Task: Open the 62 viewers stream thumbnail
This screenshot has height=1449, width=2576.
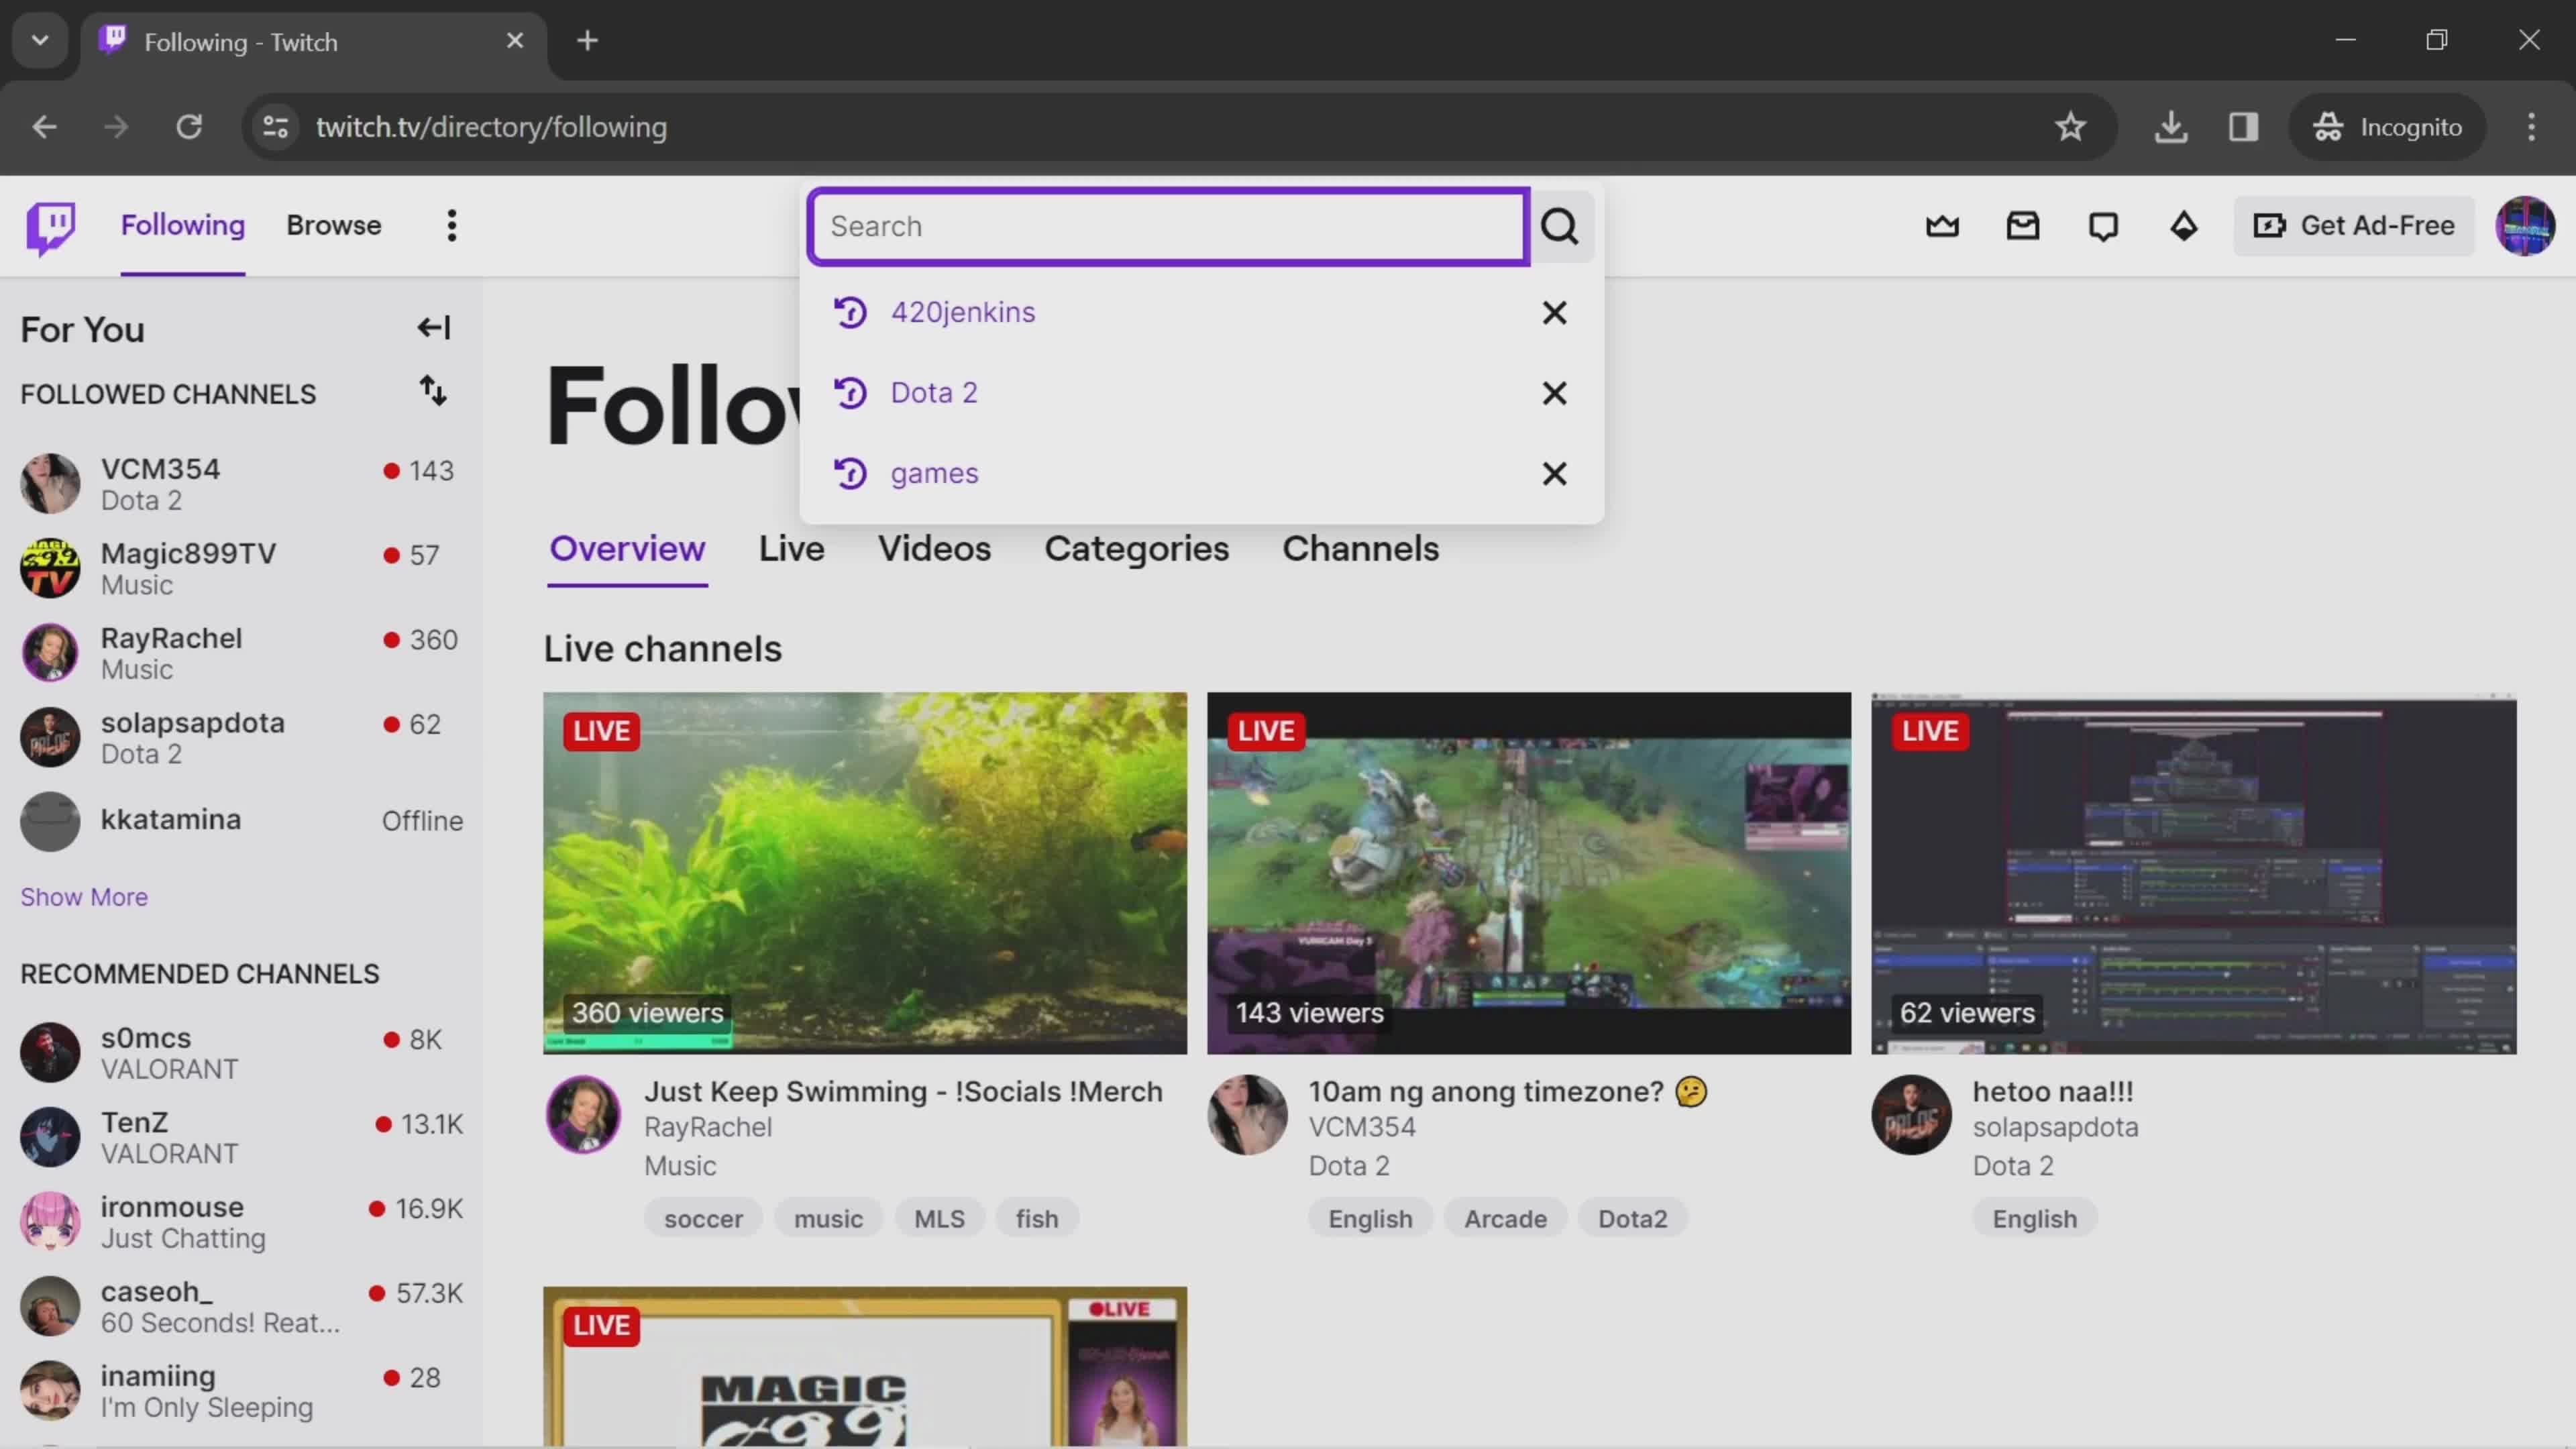Action: [x=2193, y=873]
